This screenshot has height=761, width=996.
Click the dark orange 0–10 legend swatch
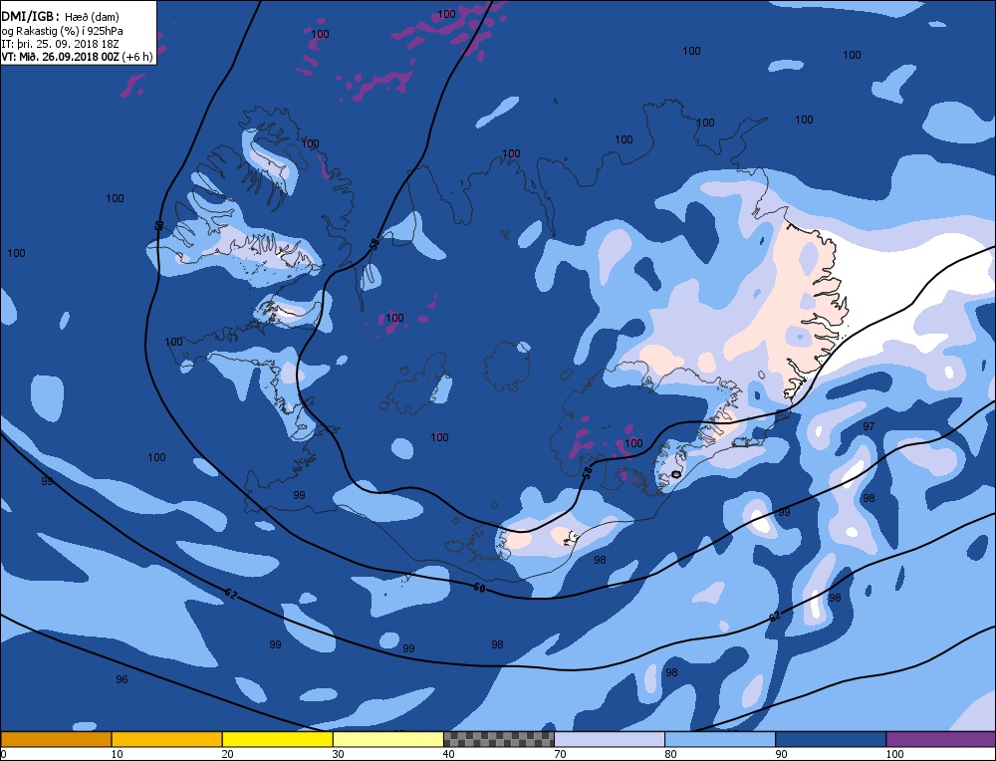click(x=56, y=739)
